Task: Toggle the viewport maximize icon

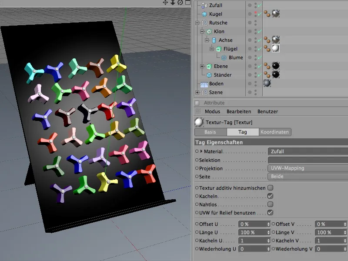Action: pos(187,3)
